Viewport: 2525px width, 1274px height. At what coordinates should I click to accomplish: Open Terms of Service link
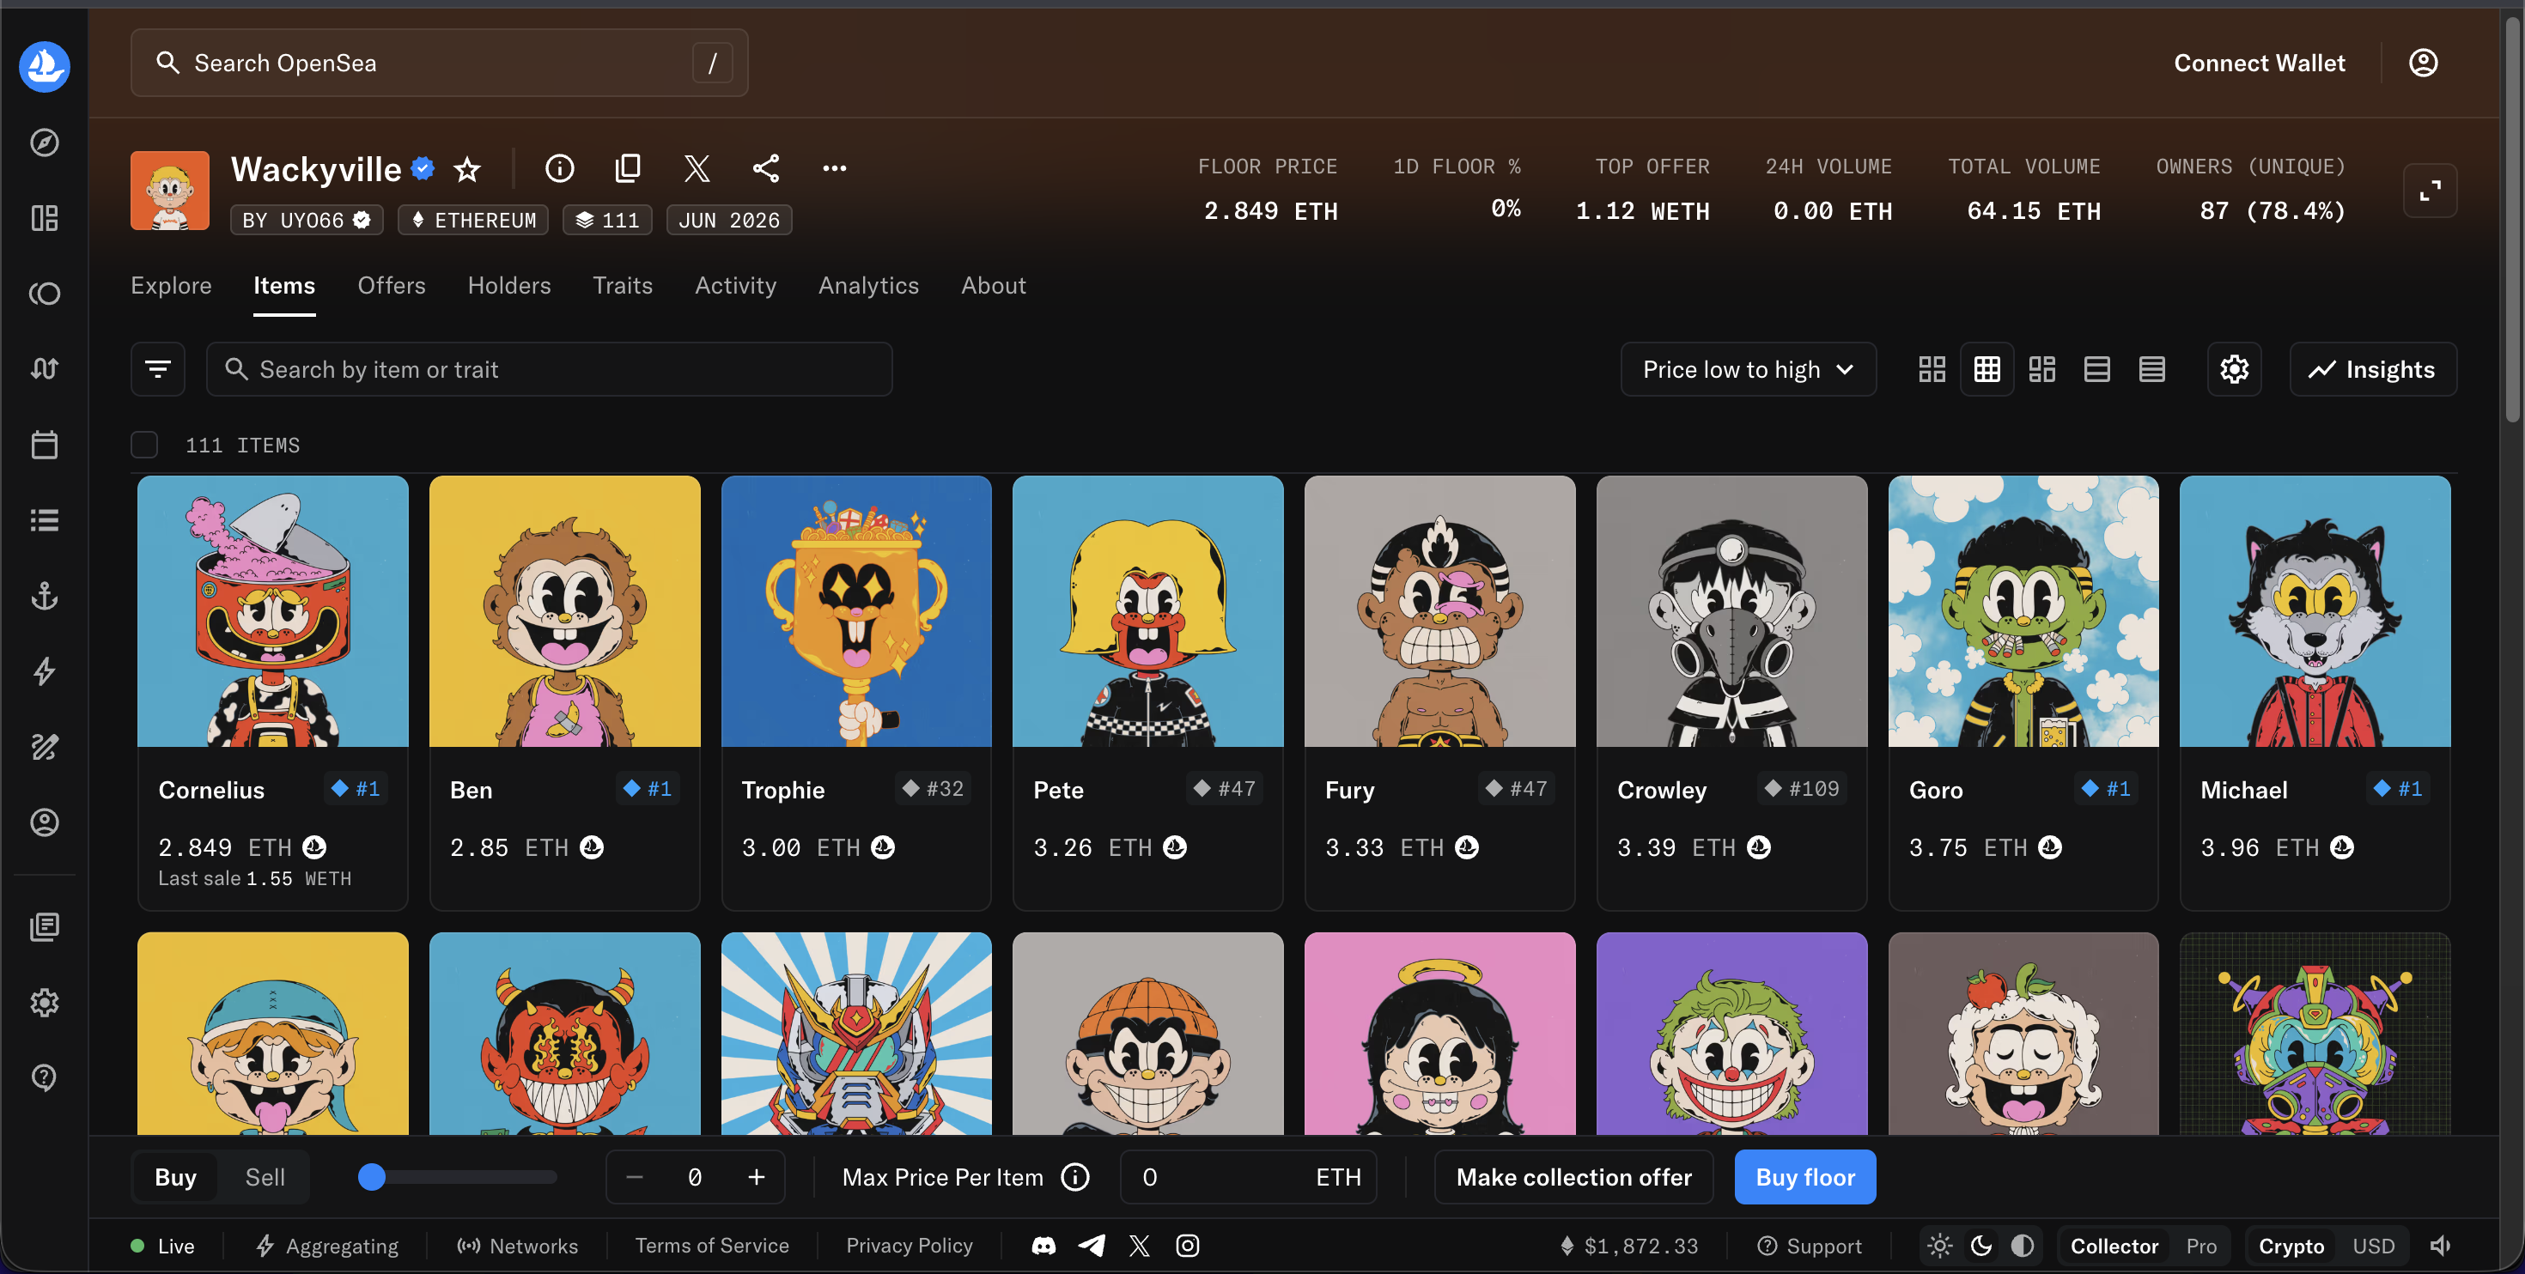tap(712, 1246)
